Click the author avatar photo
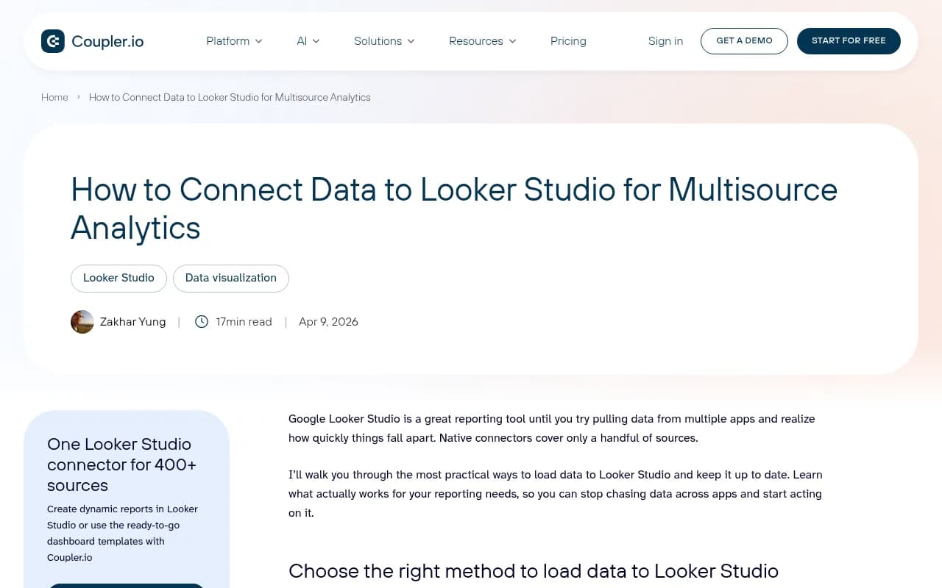This screenshot has height=588, width=942. pyautogui.click(x=82, y=321)
